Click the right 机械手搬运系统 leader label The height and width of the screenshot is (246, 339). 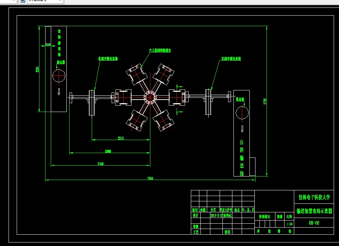pos(231,58)
